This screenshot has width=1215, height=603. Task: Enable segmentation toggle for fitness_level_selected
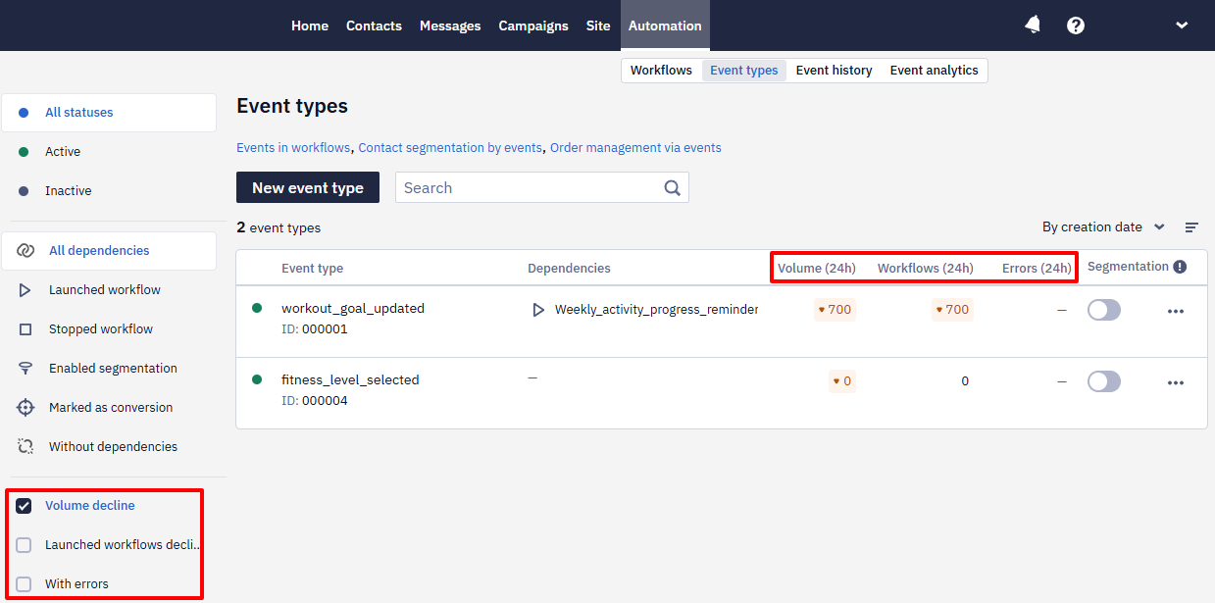coord(1104,381)
